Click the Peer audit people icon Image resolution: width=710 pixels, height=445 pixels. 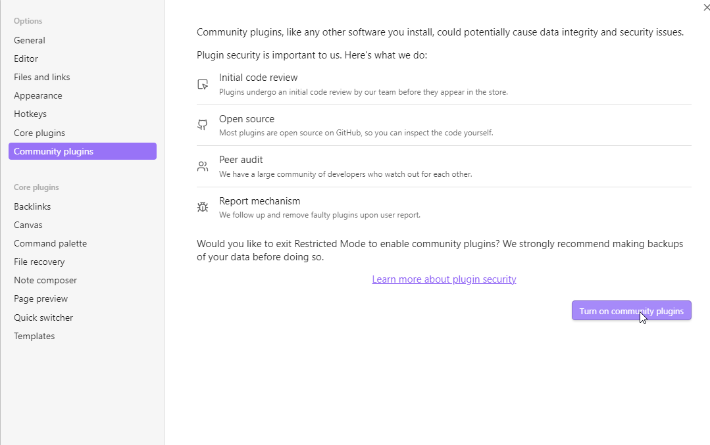(203, 166)
